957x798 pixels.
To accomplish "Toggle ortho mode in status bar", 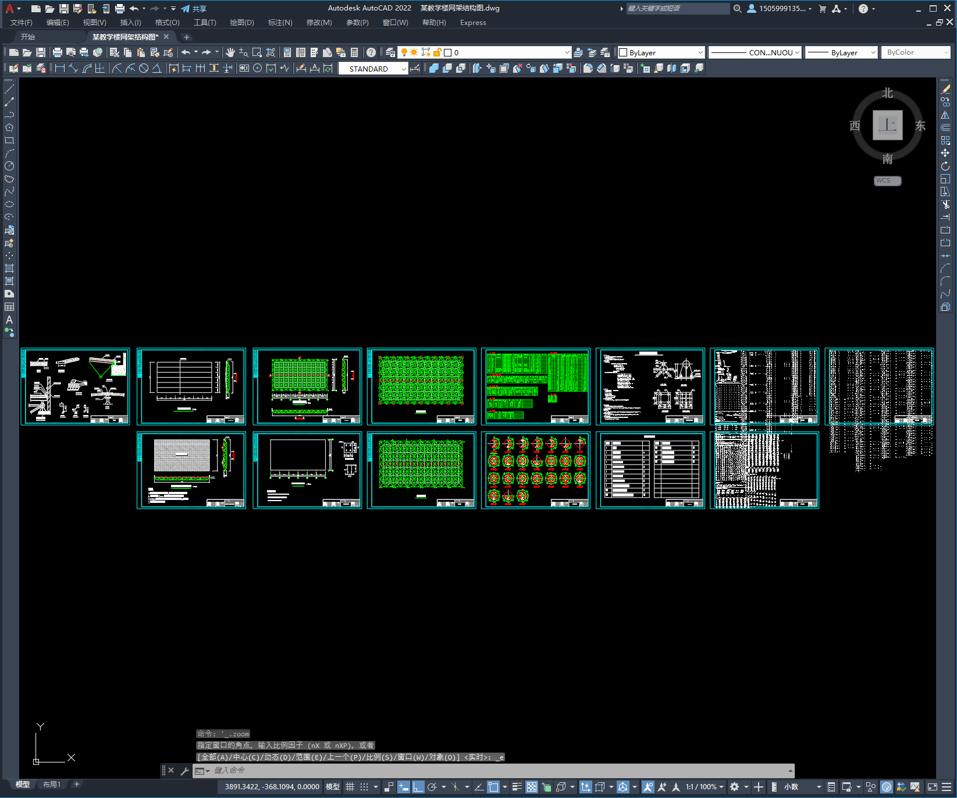I will click(x=418, y=787).
